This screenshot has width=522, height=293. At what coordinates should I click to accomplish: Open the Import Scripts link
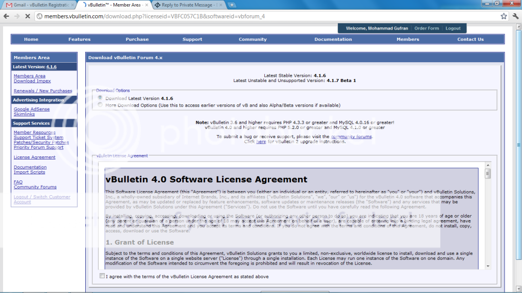click(x=29, y=172)
